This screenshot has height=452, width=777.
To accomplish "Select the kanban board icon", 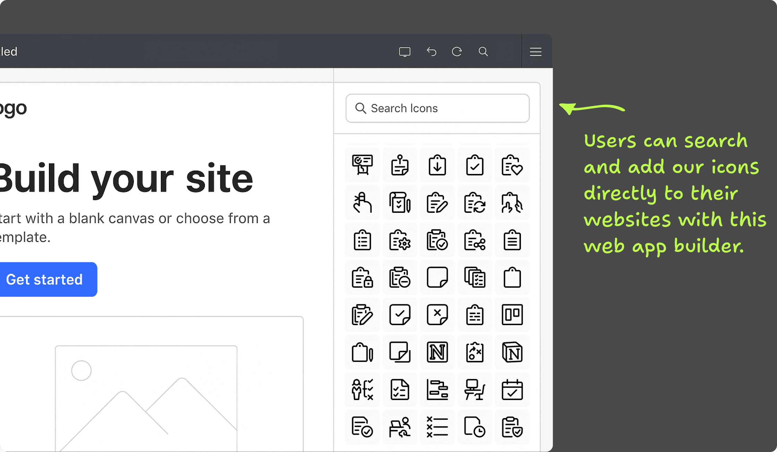I will pos(512,315).
